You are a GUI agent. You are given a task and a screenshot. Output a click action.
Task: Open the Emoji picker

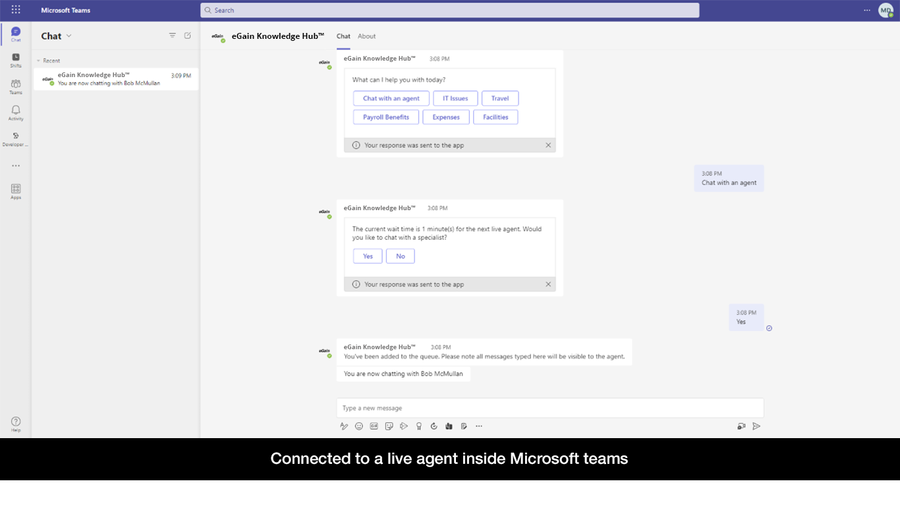[x=359, y=426]
